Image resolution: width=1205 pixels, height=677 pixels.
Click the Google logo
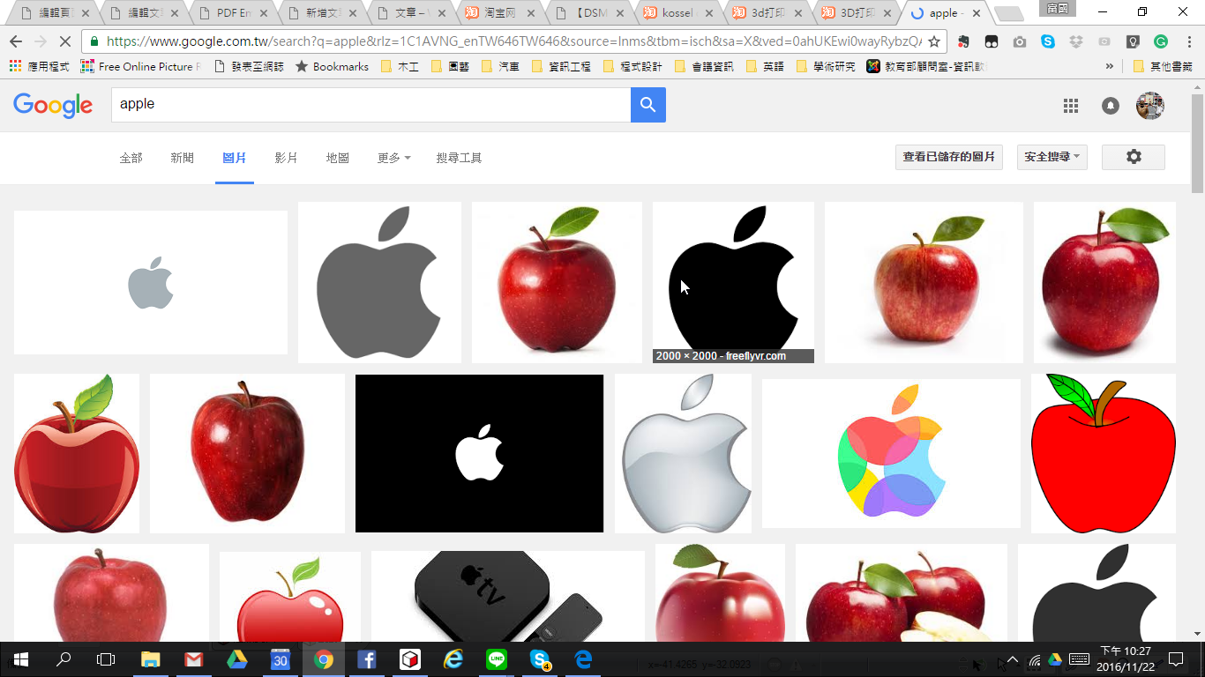point(53,105)
